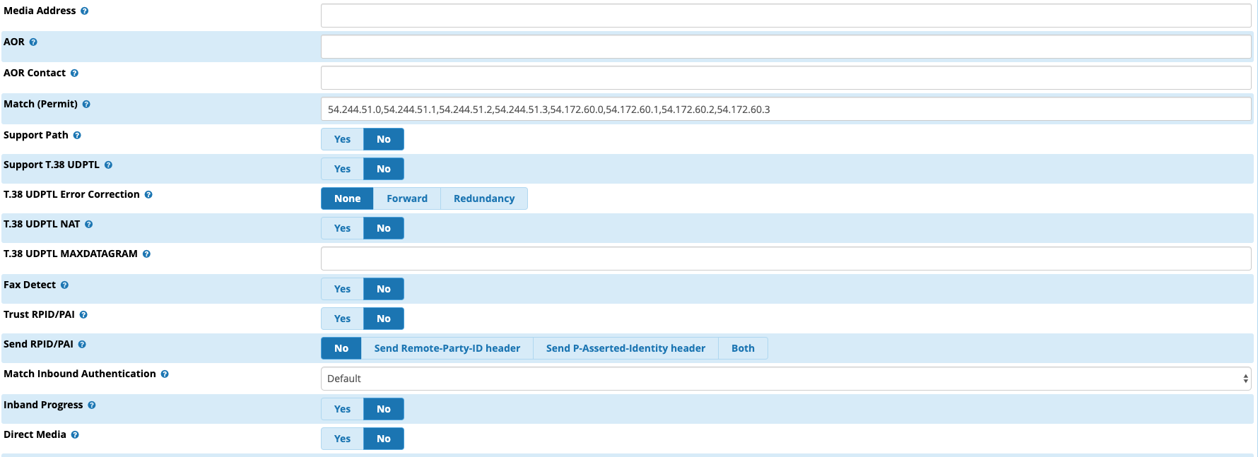The width and height of the screenshot is (1258, 457).
Task: Select None for T.38 UDPTL Error Correction
Action: (x=348, y=198)
